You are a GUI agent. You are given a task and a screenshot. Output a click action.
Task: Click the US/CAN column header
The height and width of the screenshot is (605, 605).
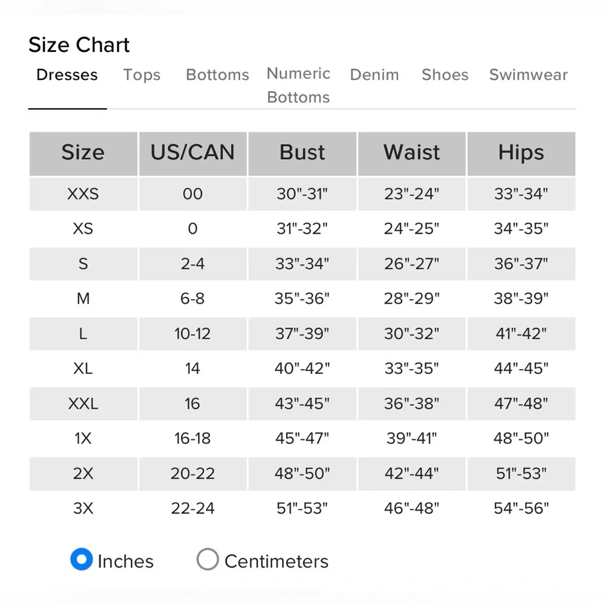192,153
